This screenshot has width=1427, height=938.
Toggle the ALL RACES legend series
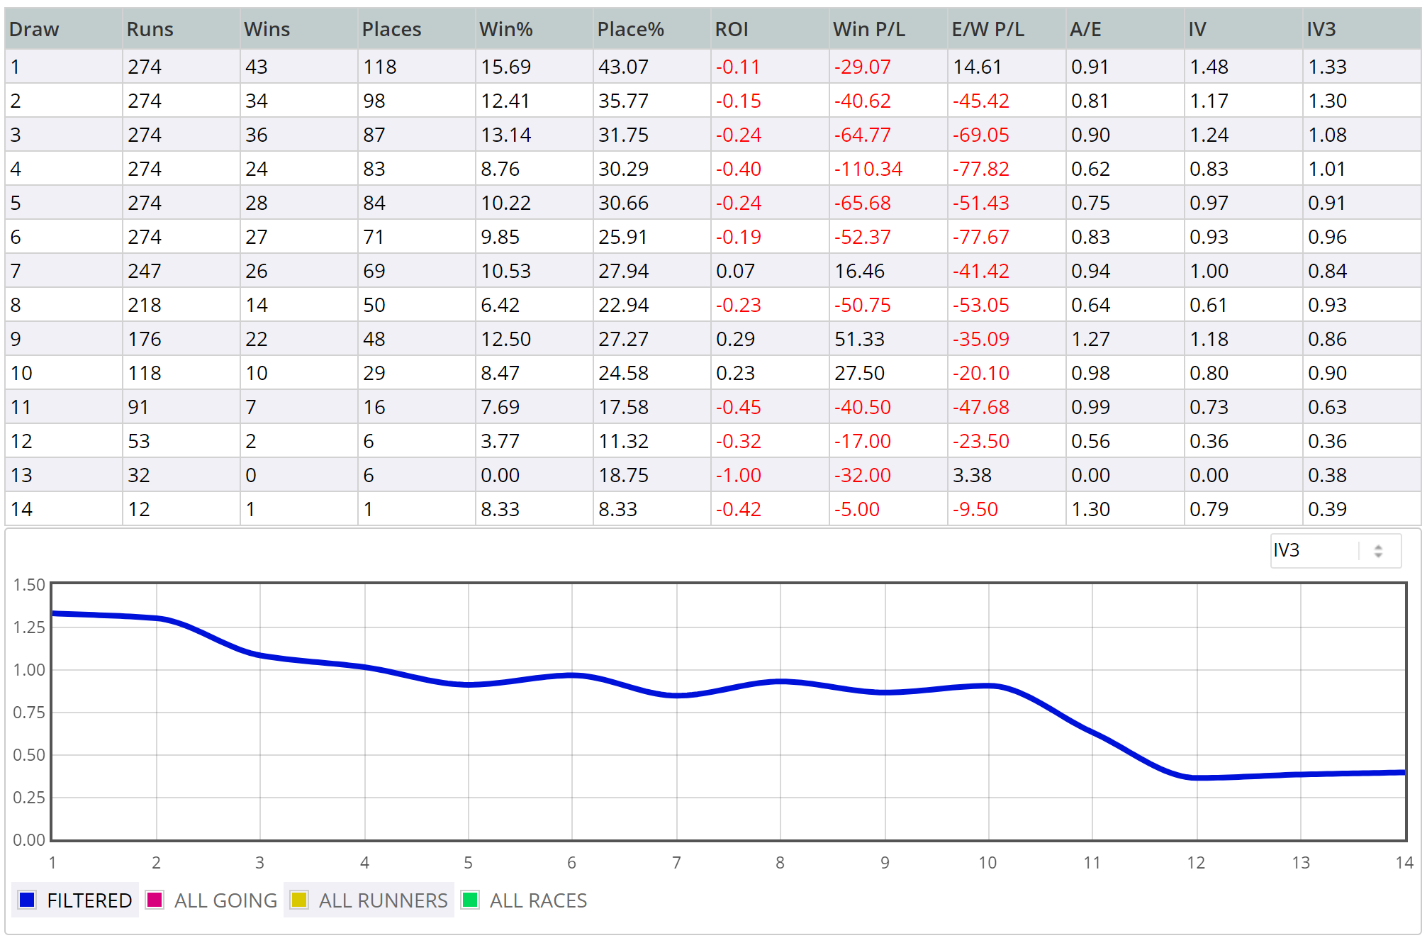pyautogui.click(x=524, y=900)
